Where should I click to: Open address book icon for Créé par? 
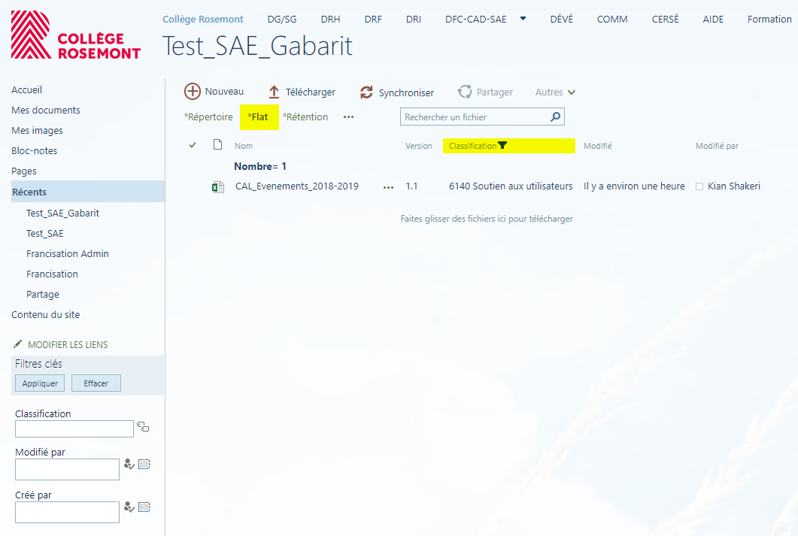point(144,507)
